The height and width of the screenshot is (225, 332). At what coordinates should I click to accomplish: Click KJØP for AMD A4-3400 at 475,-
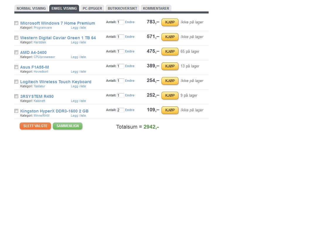pyautogui.click(x=170, y=52)
